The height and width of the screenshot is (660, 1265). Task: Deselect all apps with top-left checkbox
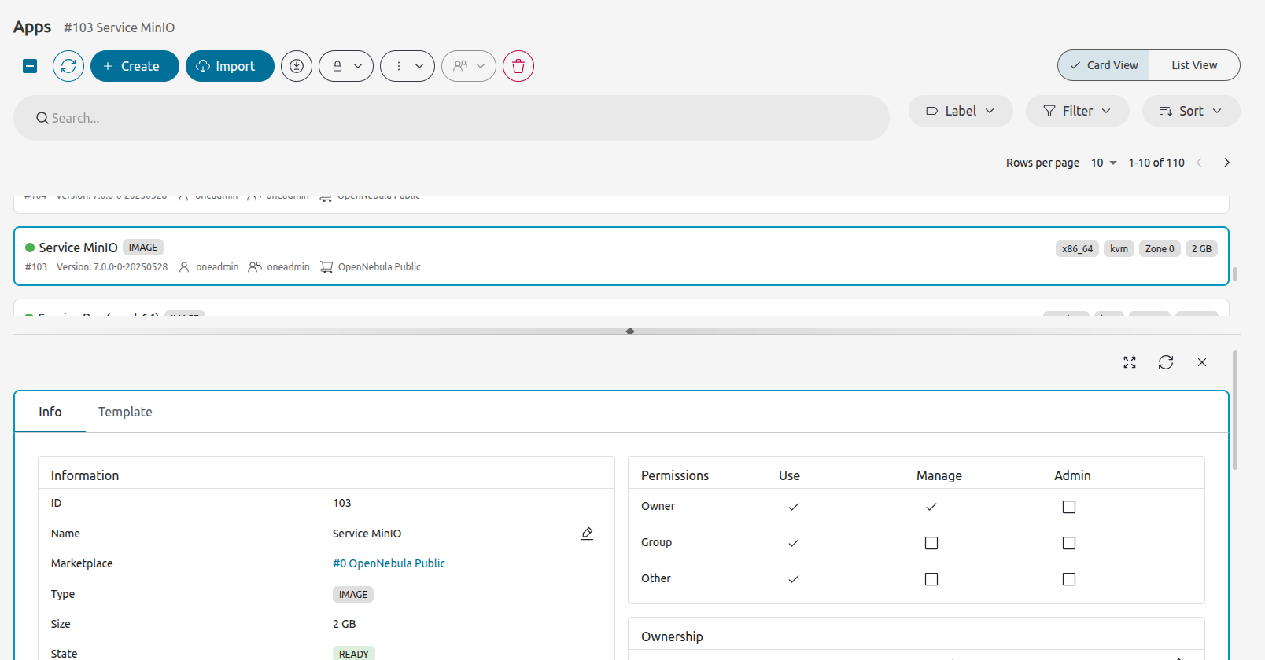(30, 66)
